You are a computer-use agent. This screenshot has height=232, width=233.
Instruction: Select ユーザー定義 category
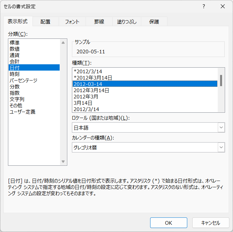coord(34,112)
